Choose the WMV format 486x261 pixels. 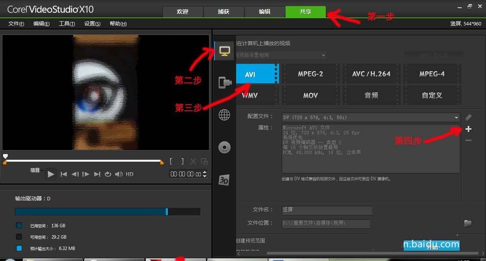tap(257, 95)
